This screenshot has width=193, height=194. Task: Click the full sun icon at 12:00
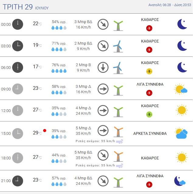[182, 110]
